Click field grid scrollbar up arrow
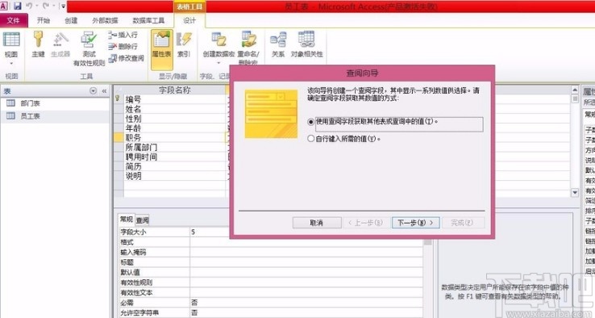 575,90
